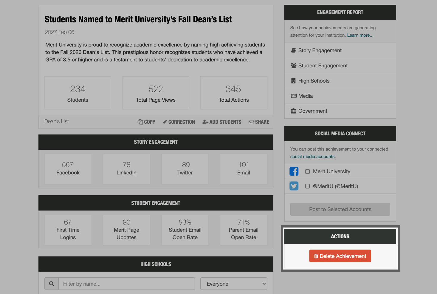Click the Add Students person icon

(x=205, y=122)
